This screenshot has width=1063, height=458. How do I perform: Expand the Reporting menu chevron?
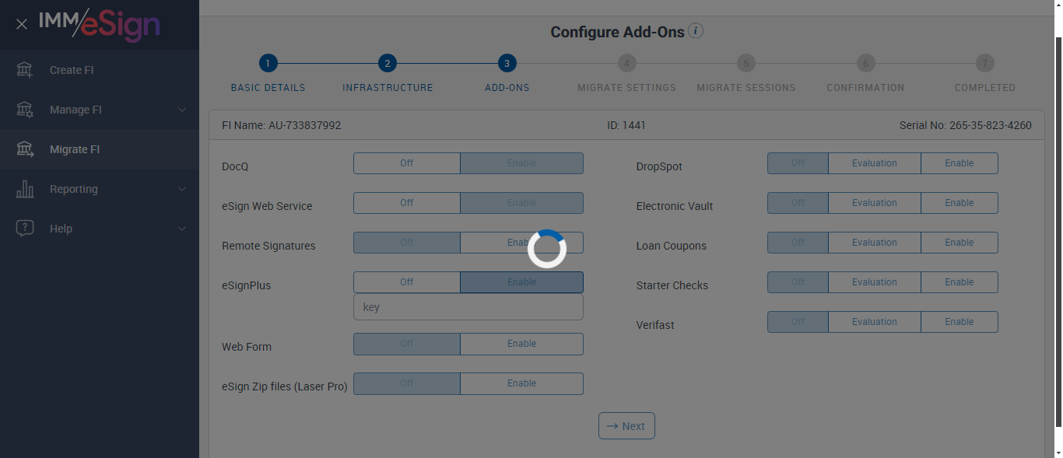(182, 189)
